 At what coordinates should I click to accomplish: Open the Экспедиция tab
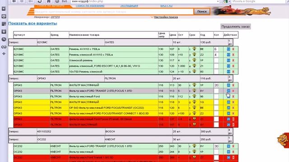(129, 6)
